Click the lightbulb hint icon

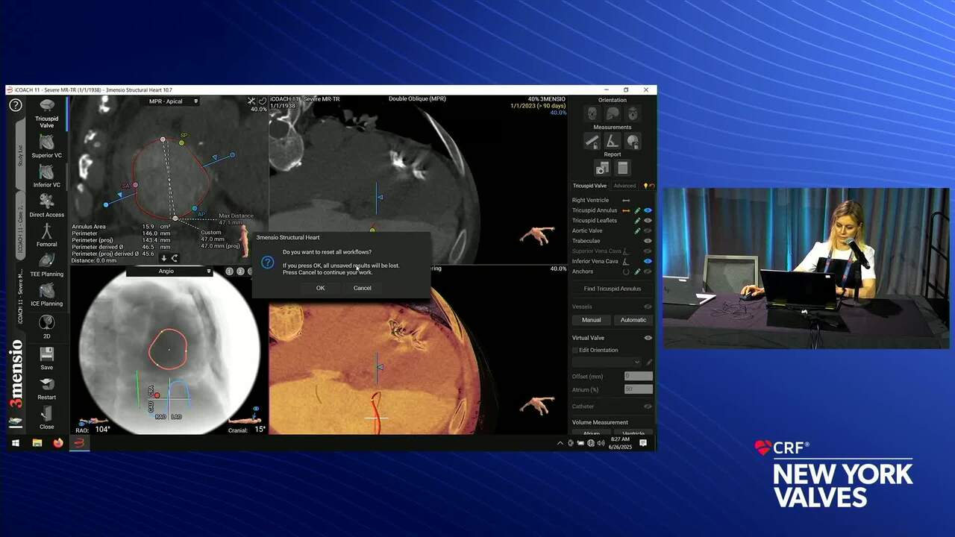click(x=645, y=186)
